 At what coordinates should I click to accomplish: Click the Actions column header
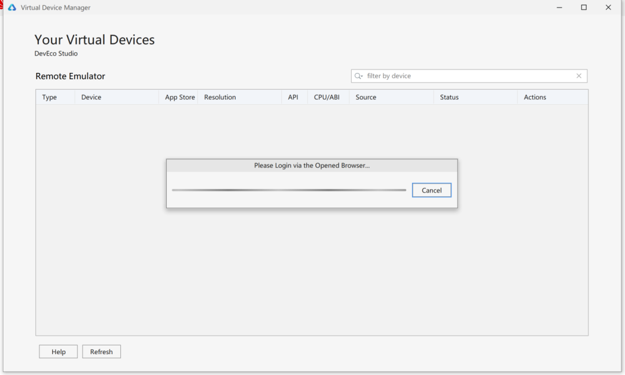coord(535,97)
